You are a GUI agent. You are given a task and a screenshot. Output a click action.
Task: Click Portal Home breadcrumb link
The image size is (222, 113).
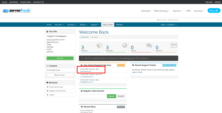pyautogui.click(x=84, y=37)
